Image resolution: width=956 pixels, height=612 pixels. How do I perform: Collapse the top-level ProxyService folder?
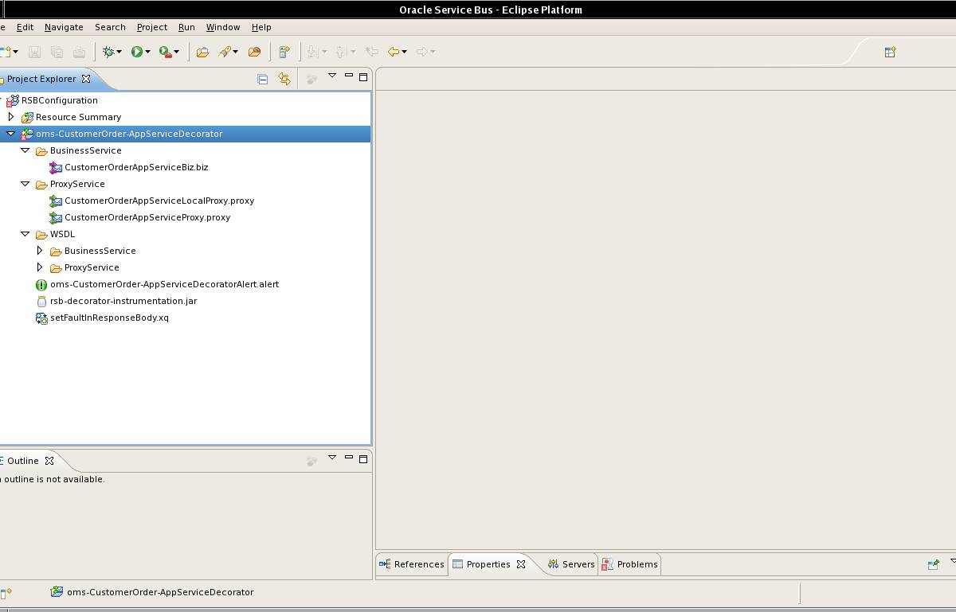[x=25, y=184]
